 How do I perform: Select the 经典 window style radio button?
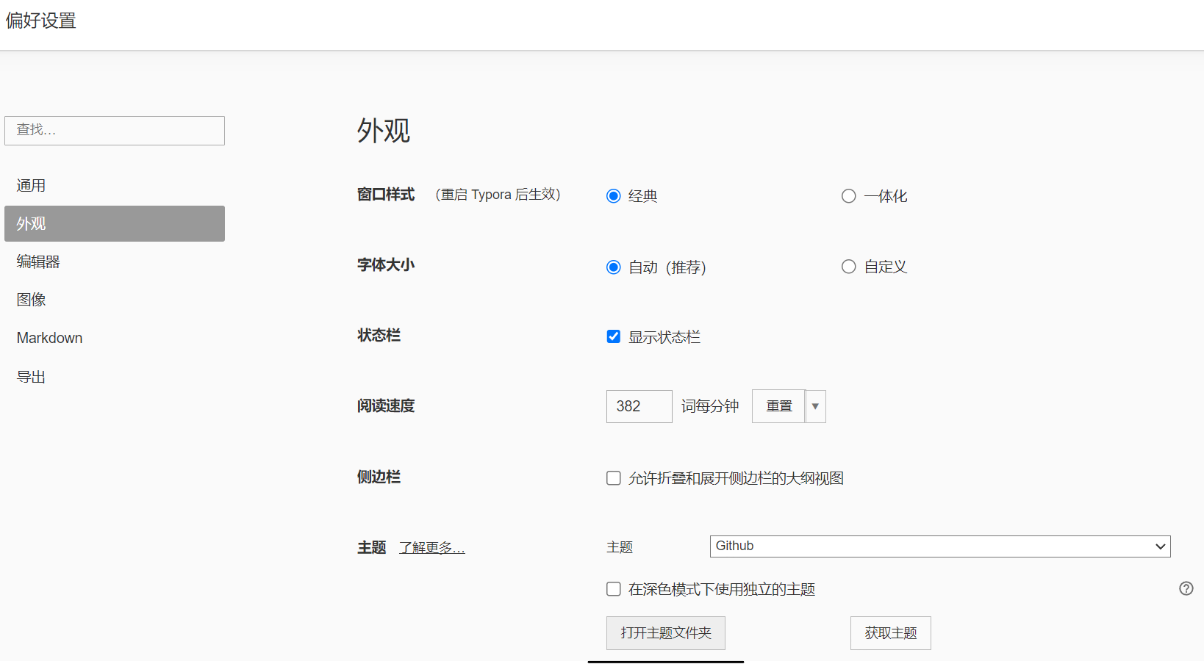tap(614, 196)
